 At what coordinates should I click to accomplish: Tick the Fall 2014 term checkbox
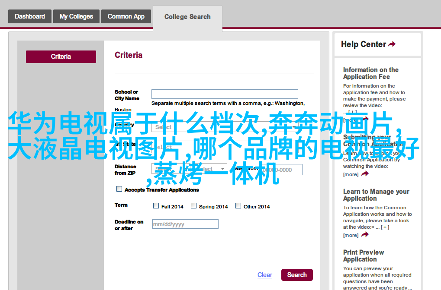tap(156, 206)
